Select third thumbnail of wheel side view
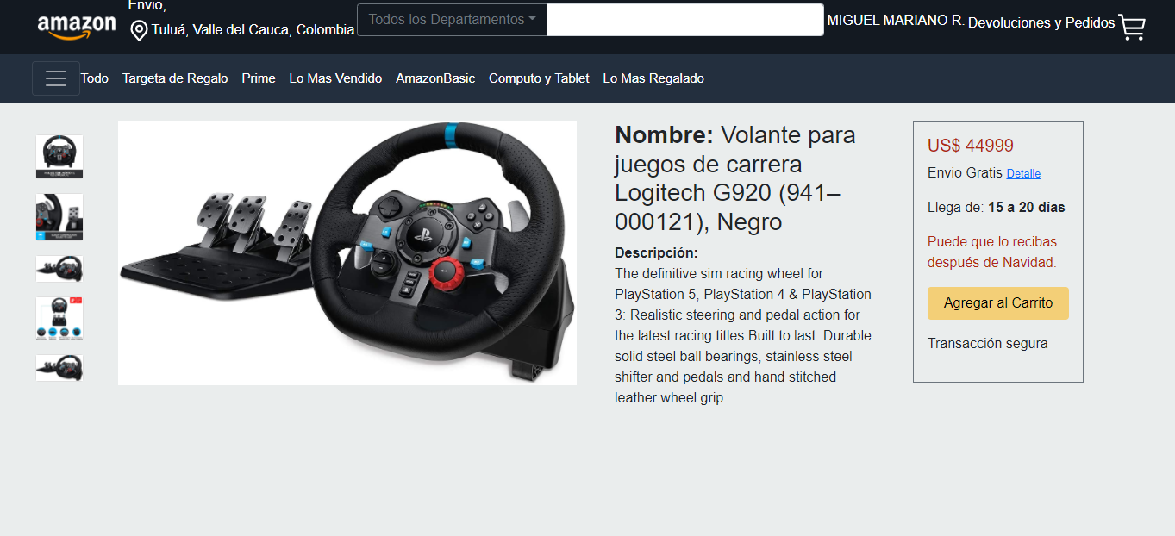This screenshot has height=536, width=1175. click(x=59, y=269)
